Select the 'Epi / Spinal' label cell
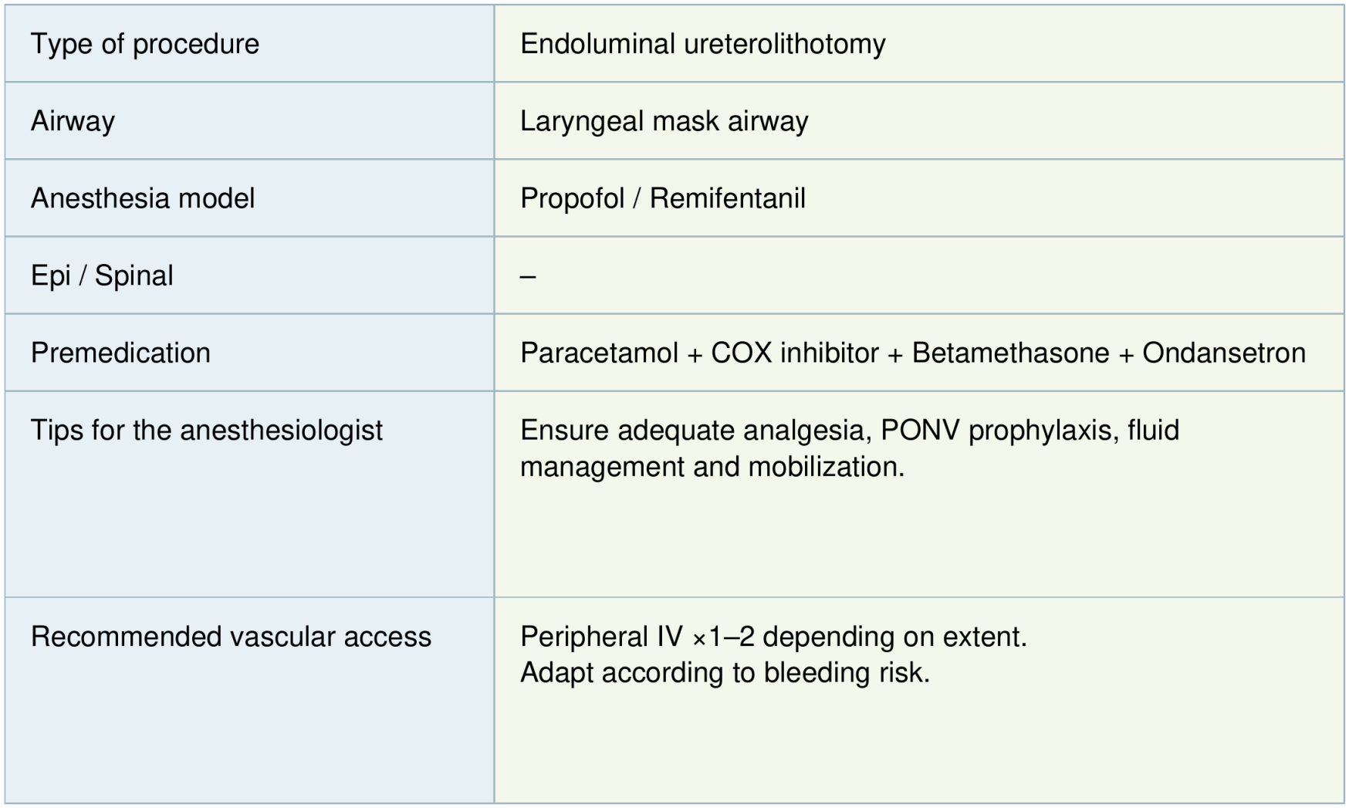 tap(102, 276)
